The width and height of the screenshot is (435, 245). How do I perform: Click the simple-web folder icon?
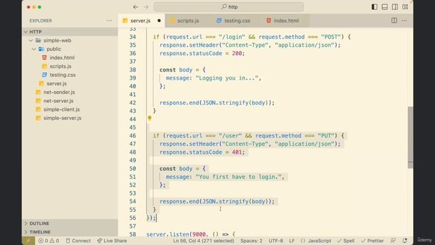[x=38, y=41]
